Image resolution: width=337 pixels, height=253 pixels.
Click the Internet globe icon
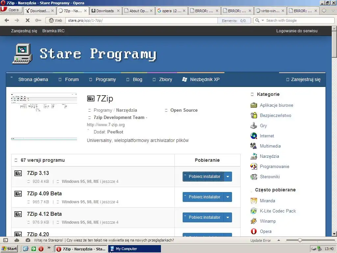(254, 136)
